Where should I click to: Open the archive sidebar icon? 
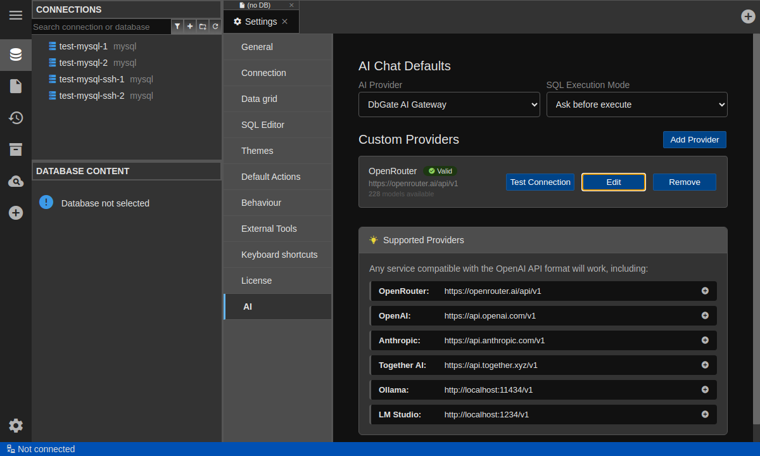(x=16, y=149)
